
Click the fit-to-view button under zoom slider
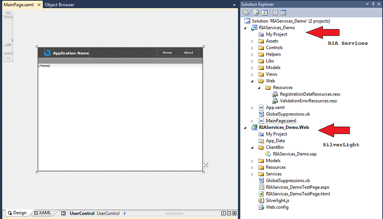coord(9,59)
